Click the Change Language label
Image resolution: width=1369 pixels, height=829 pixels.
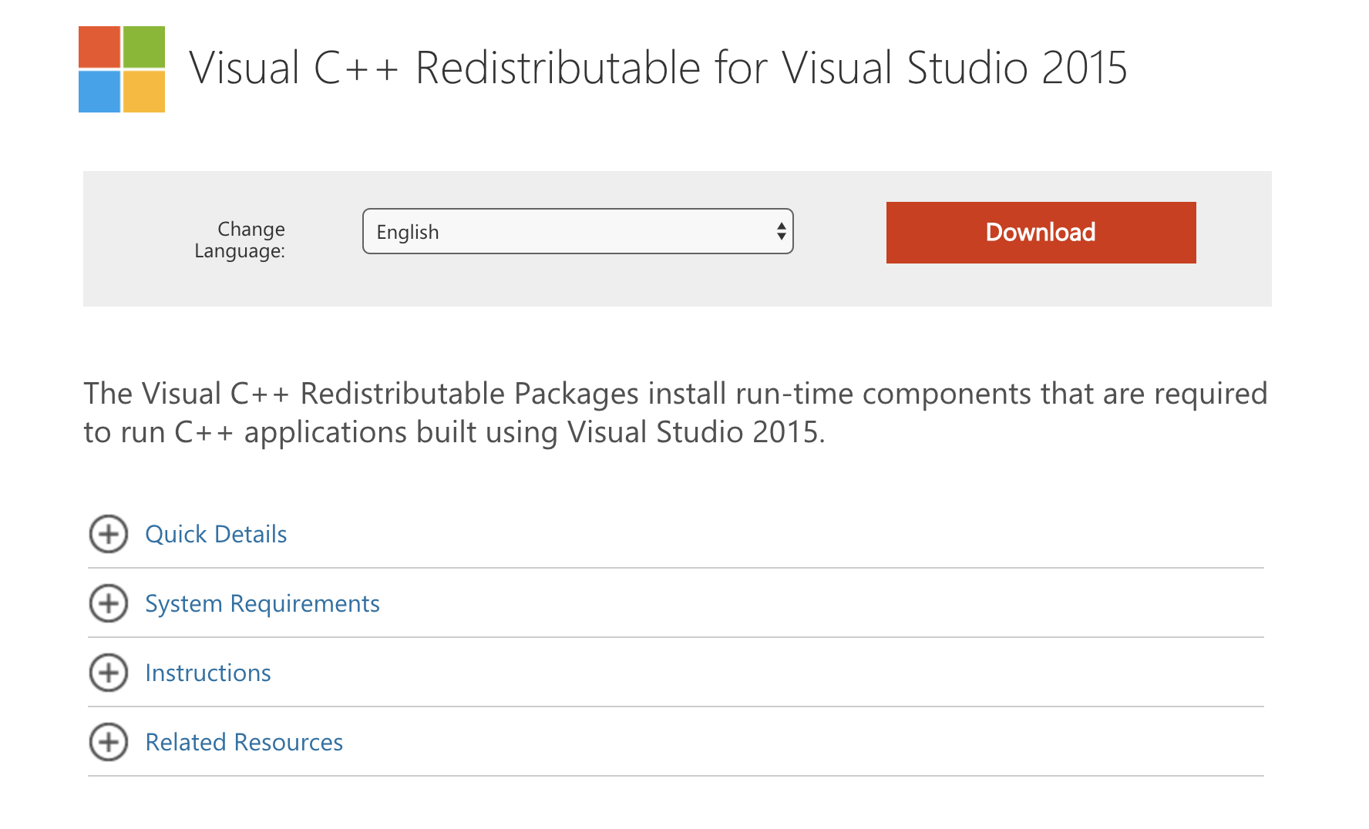(240, 240)
